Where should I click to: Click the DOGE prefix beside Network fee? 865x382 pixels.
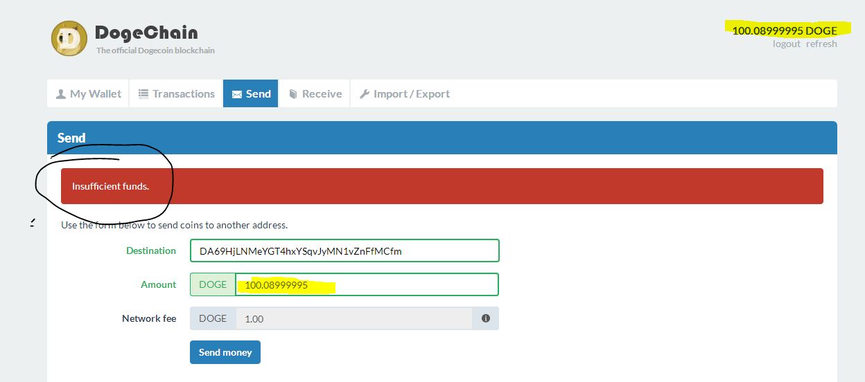tap(213, 318)
